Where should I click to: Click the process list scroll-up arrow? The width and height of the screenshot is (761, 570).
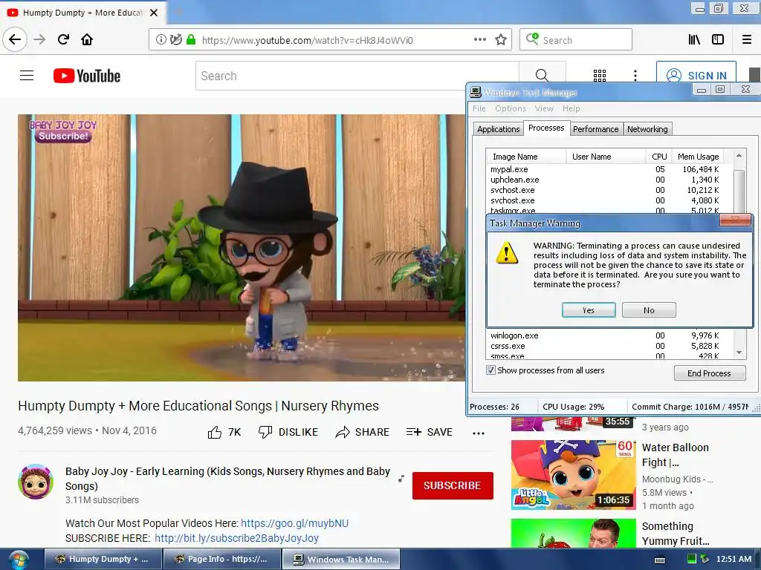[x=739, y=156]
